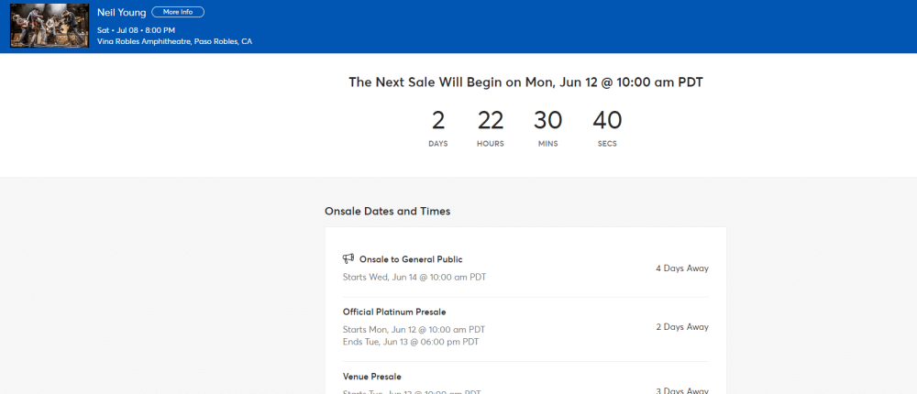Click the 4 Days Away label
This screenshot has width=917, height=394.
tap(682, 268)
